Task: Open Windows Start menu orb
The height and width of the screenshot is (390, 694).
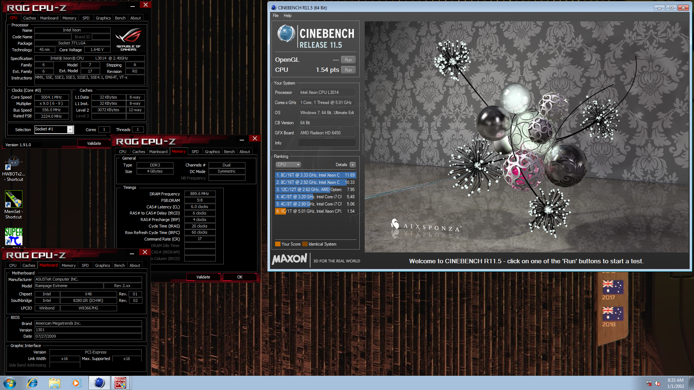Action: click(10, 383)
